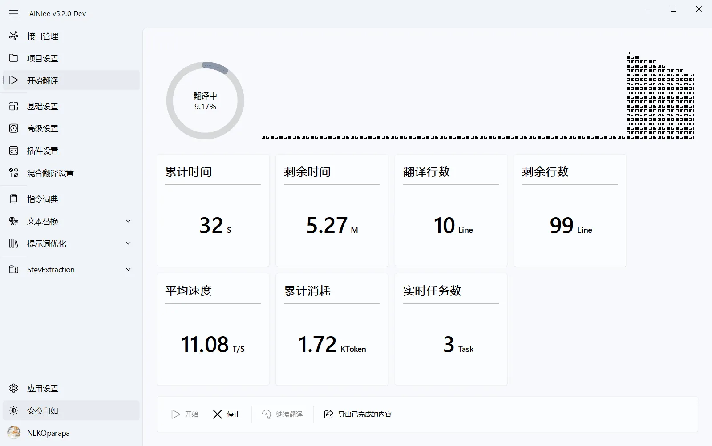The height and width of the screenshot is (446, 712).
Task: Open 指令词典 page
Action: pyautogui.click(x=71, y=199)
